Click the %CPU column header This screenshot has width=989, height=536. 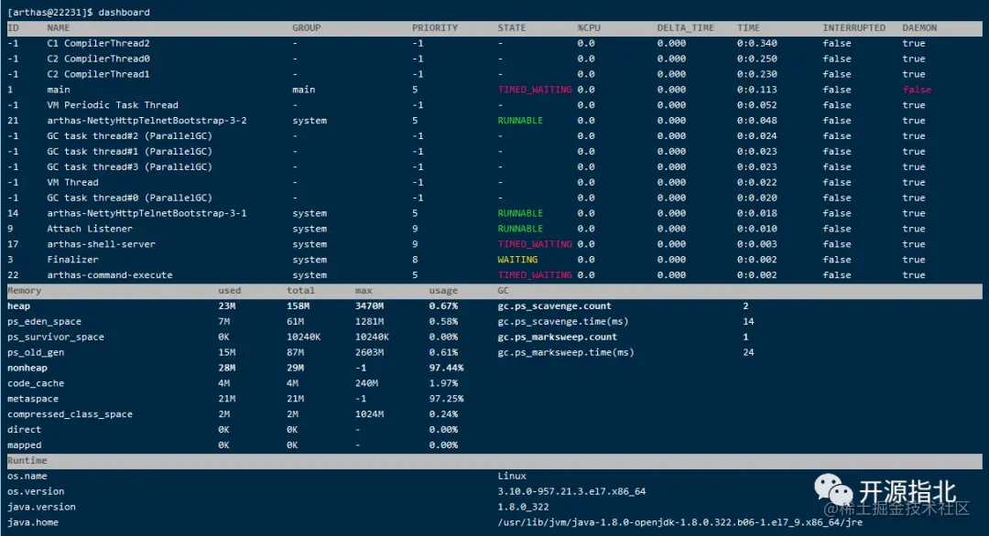[589, 27]
